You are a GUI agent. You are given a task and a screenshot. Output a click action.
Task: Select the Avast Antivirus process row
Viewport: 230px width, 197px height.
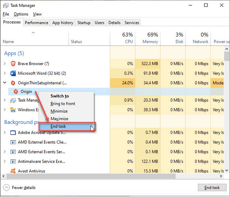point(112,171)
